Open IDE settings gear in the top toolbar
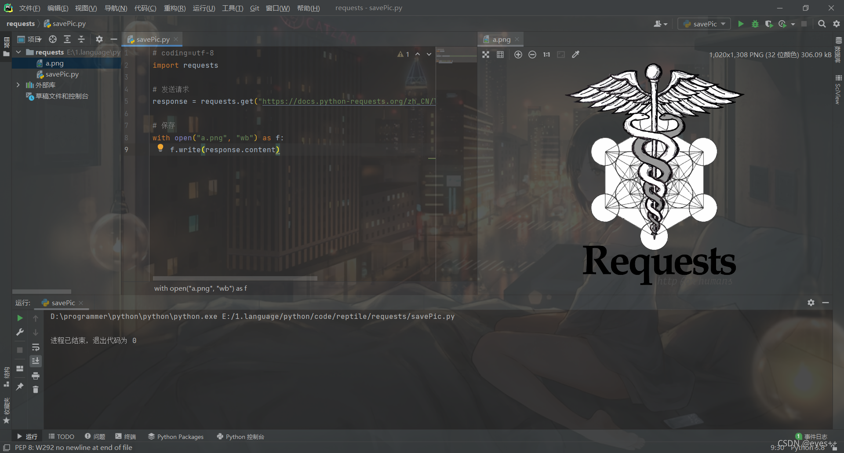The height and width of the screenshot is (453, 844). coord(837,24)
